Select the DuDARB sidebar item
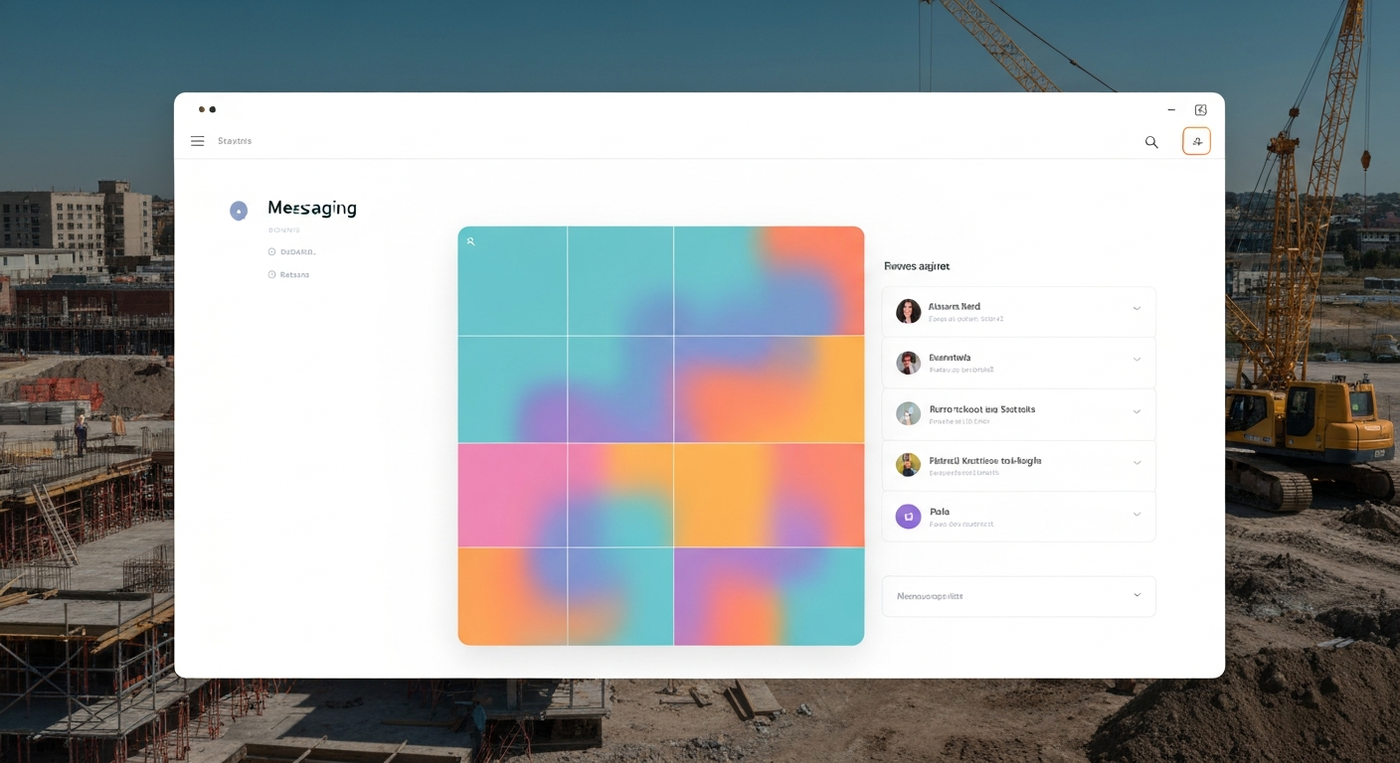Viewport: 1400px width, 763px height. 291,252
